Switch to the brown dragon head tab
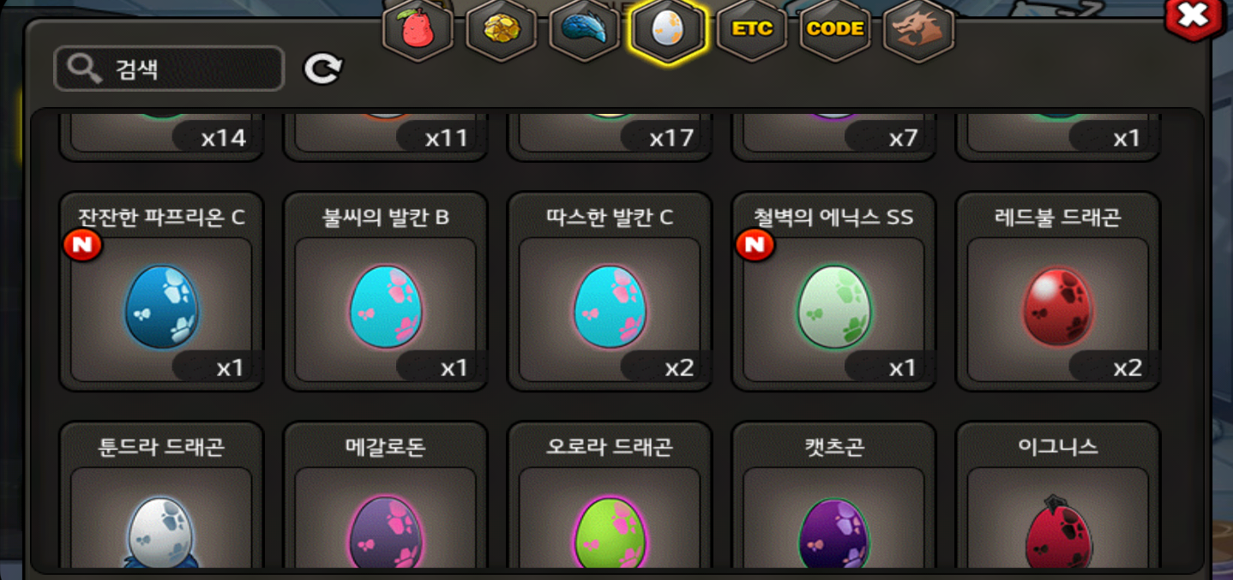Screen dimensions: 1233x580 coord(919,32)
